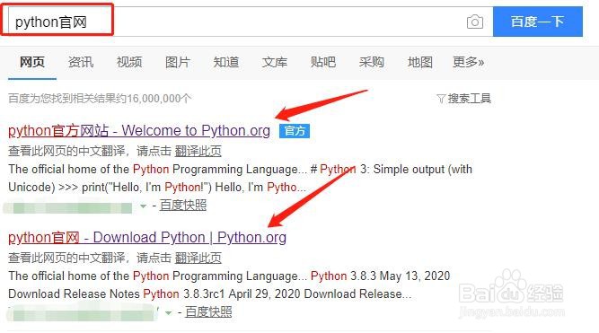
Task: Expand the dropdown arrow beside first result URL
Action: point(144,206)
